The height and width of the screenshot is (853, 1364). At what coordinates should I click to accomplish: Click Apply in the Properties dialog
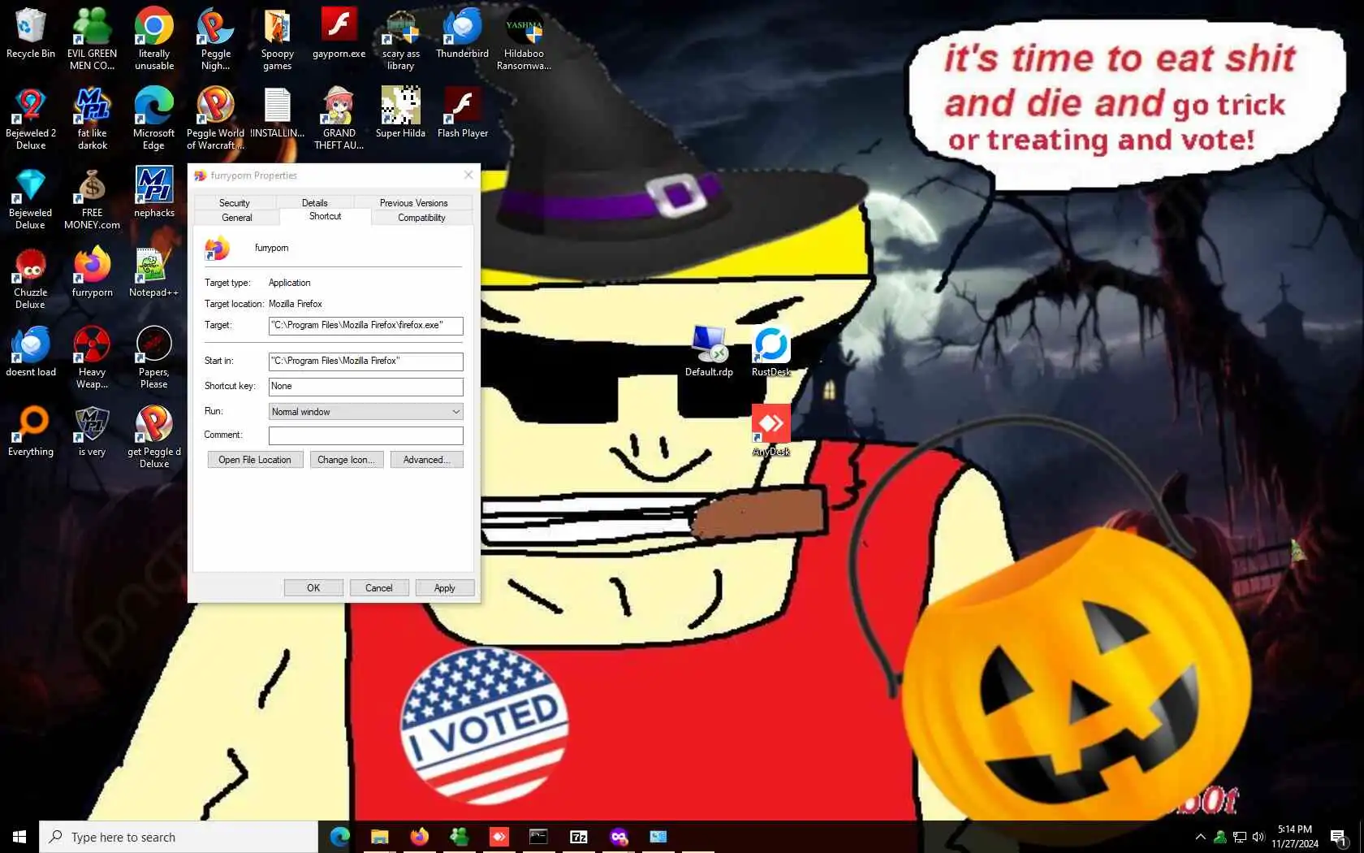(444, 588)
